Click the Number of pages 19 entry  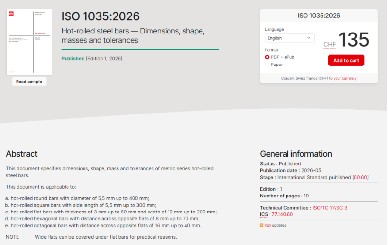tap(284, 196)
